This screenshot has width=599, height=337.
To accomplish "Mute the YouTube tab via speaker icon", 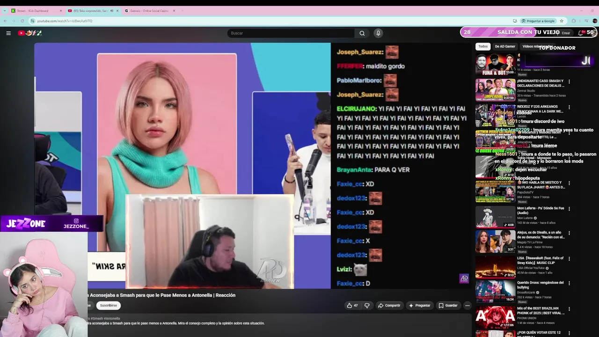I will (x=111, y=11).
